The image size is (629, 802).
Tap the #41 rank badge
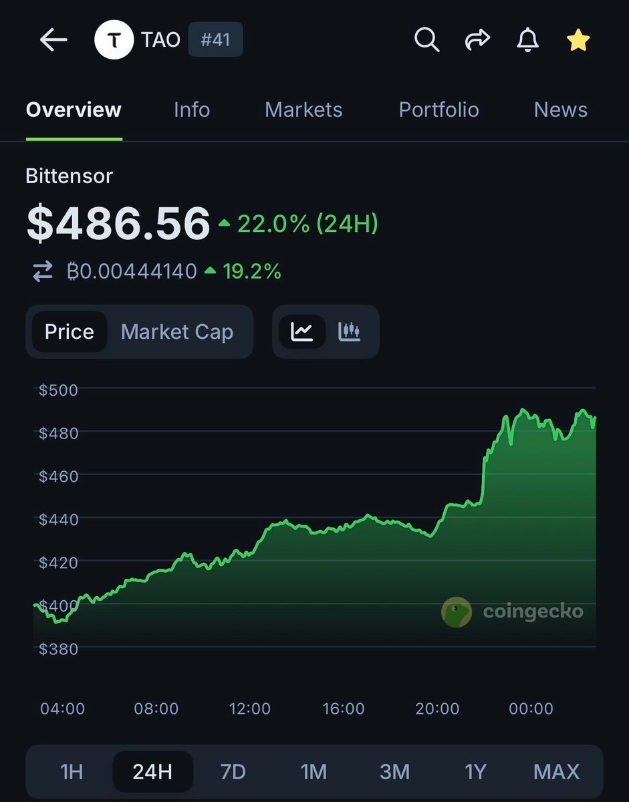pyautogui.click(x=215, y=40)
